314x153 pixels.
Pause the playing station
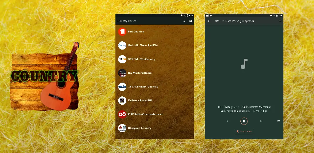(244, 121)
